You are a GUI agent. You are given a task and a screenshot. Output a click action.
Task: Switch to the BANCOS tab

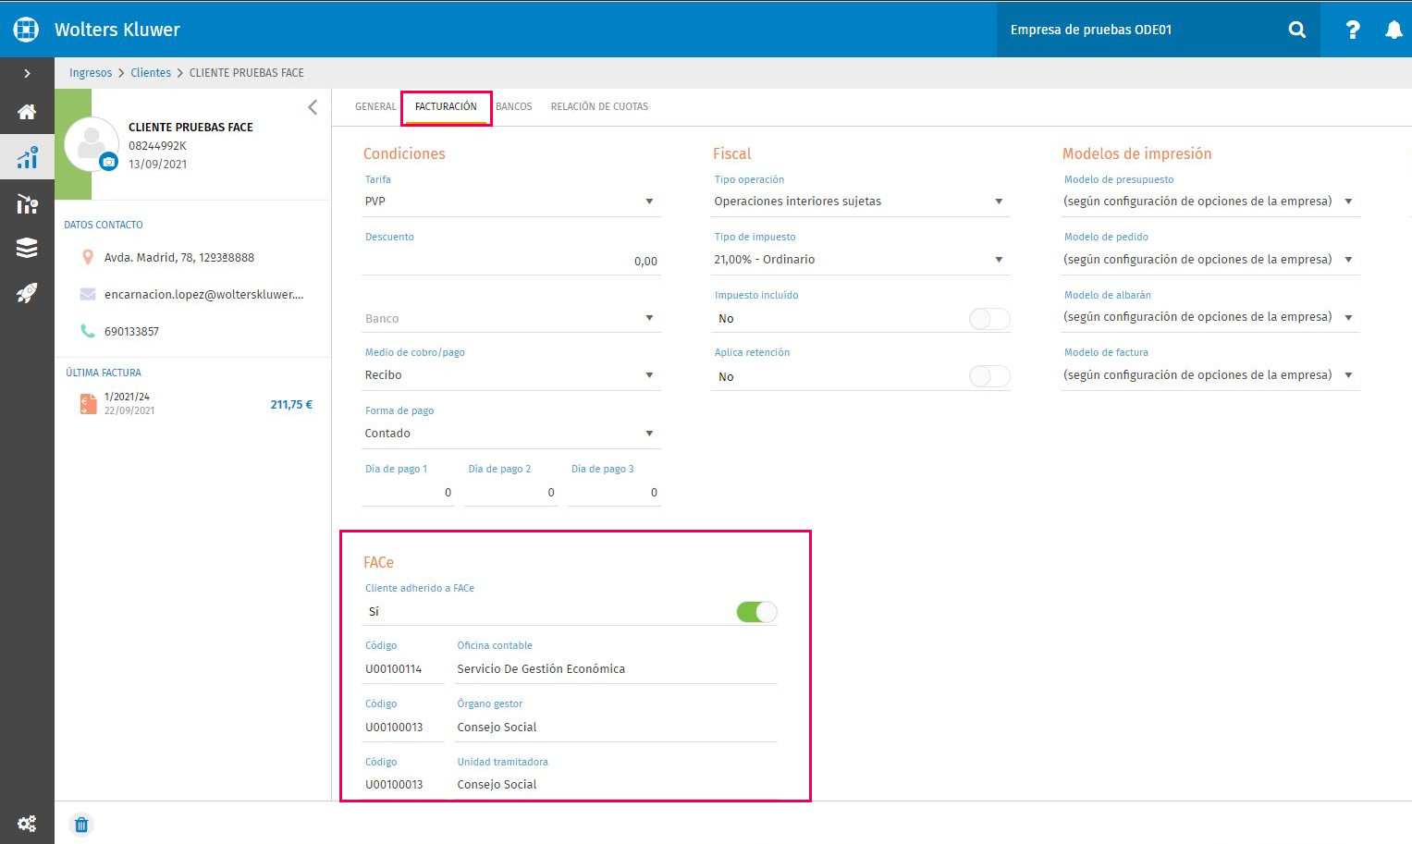514,106
